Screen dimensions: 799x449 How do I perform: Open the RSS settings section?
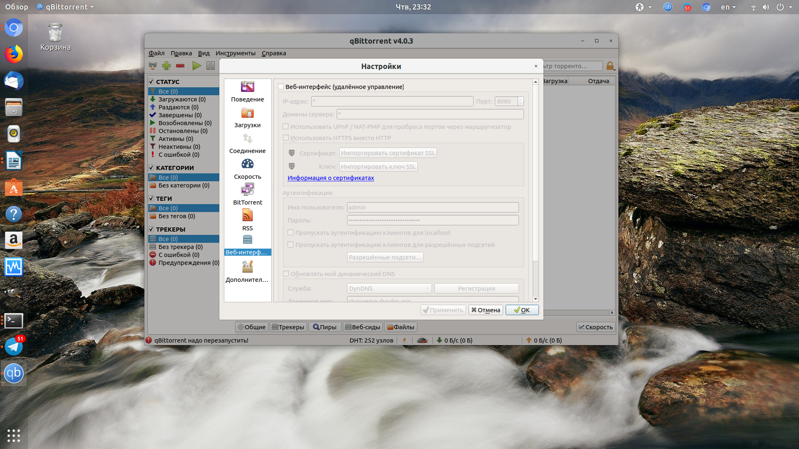pos(247,221)
